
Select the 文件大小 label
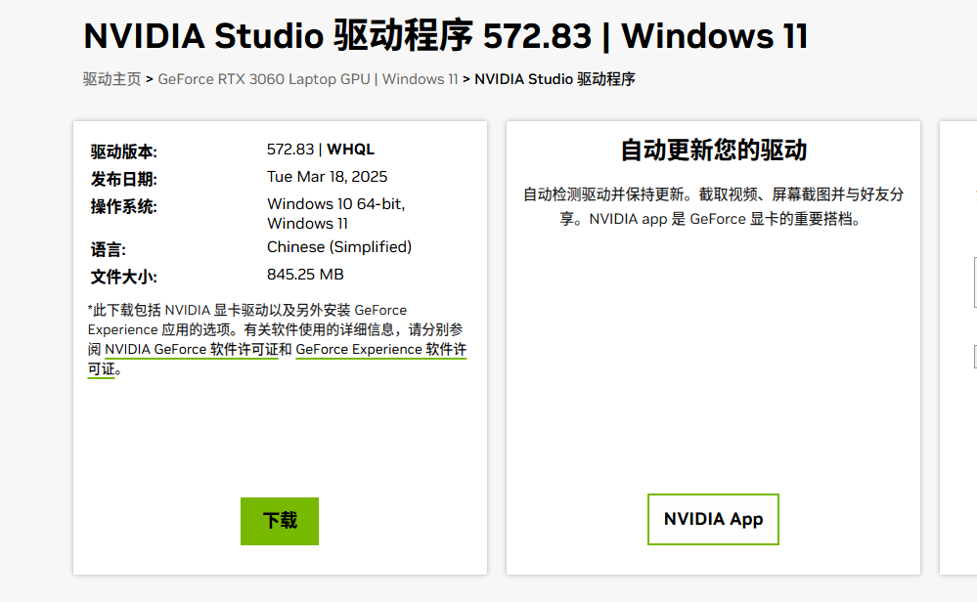tap(123, 277)
